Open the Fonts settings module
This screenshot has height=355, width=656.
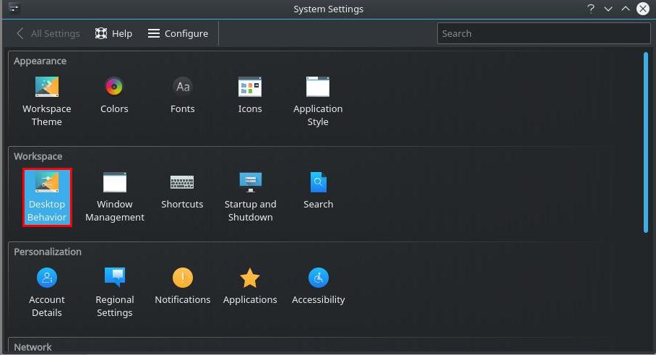(182, 95)
